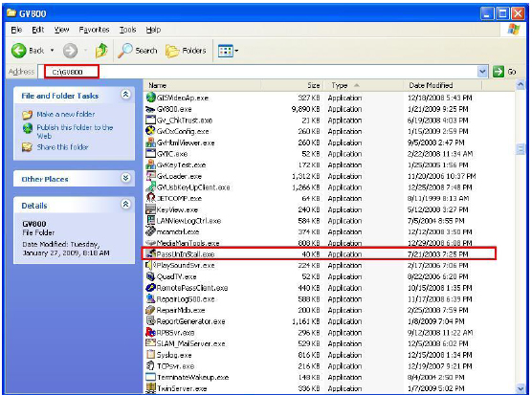Expand the Address bar dropdown

(x=482, y=72)
